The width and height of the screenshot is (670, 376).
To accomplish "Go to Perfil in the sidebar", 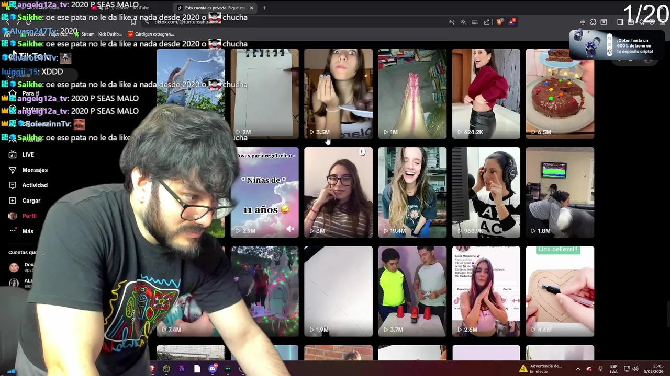I will coord(23,216).
